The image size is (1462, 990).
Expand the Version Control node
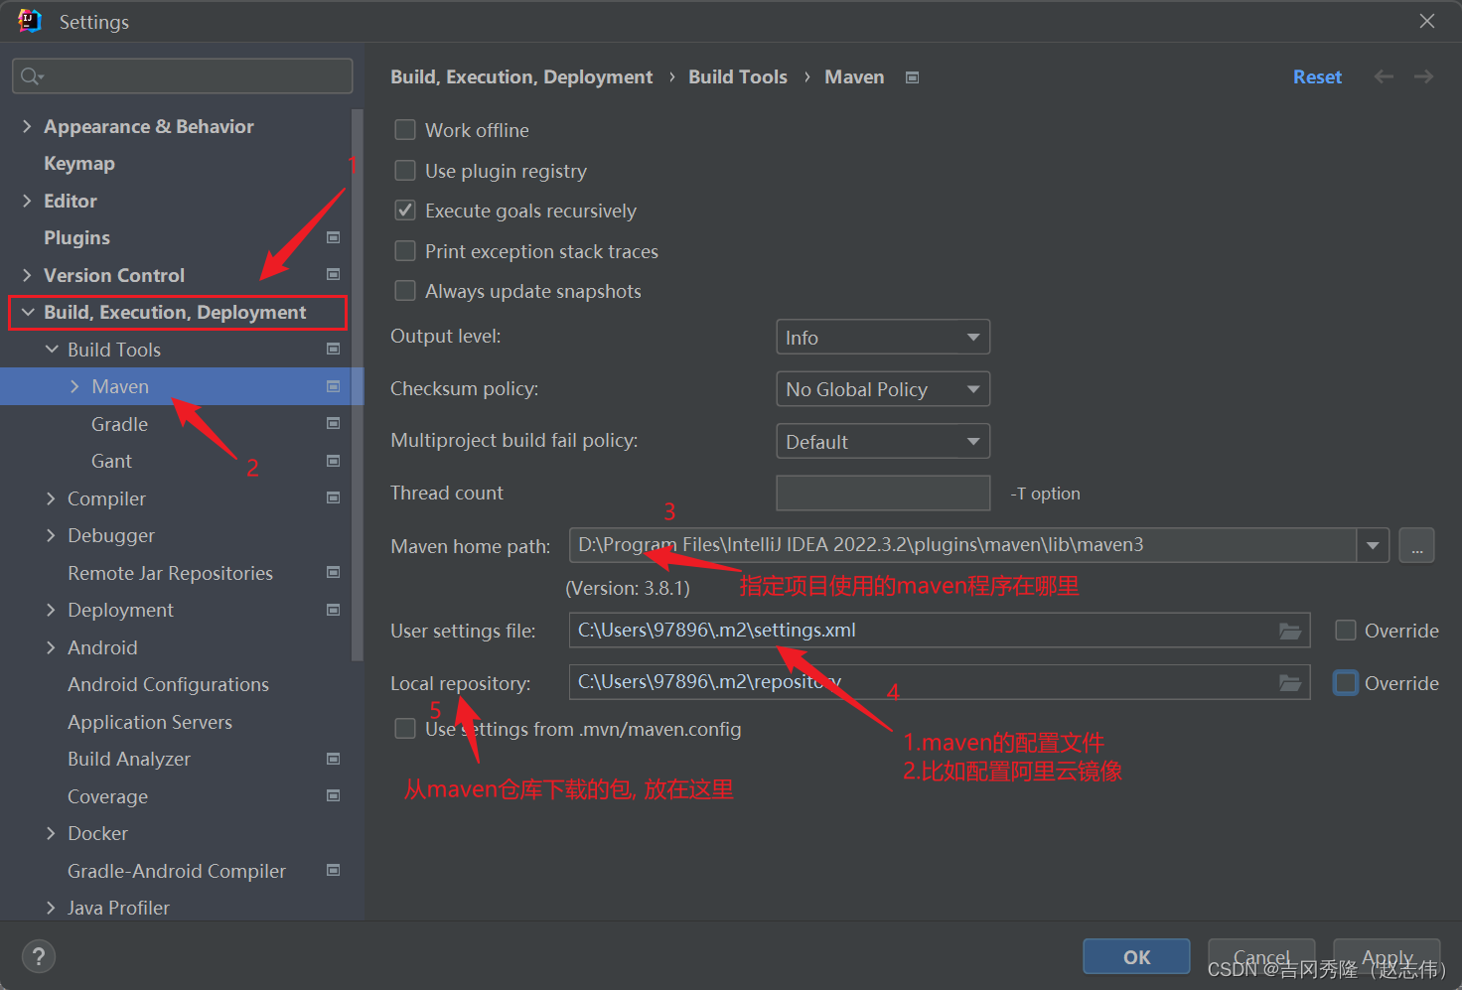(27, 275)
